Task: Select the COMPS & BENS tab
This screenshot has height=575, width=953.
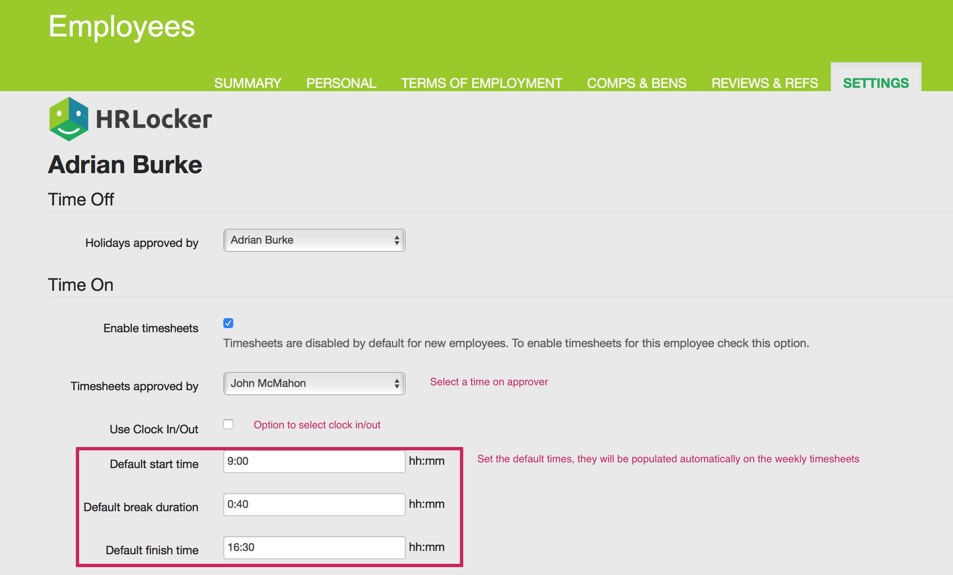Action: tap(636, 83)
